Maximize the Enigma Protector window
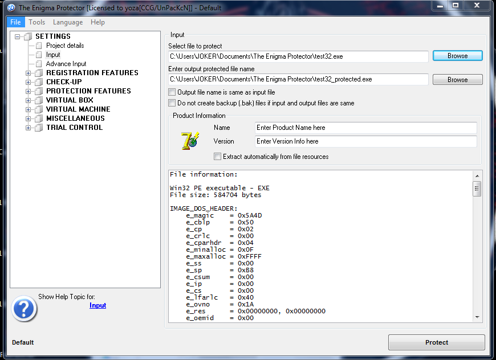This screenshot has height=360, width=496. click(x=456, y=5)
